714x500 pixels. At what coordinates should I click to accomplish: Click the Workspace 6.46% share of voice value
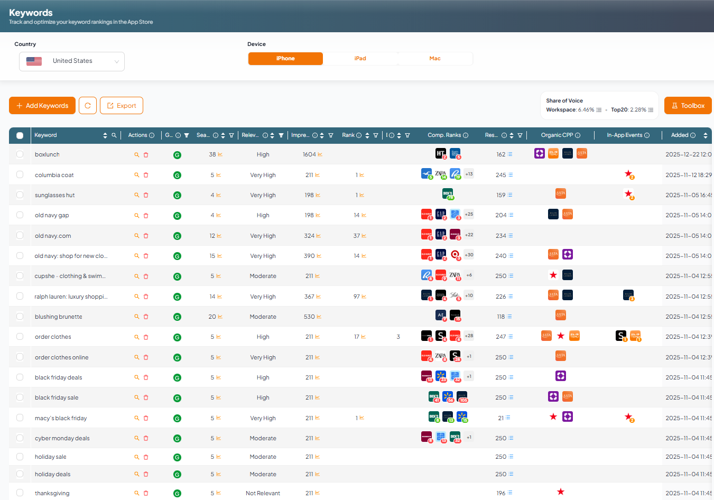point(586,110)
